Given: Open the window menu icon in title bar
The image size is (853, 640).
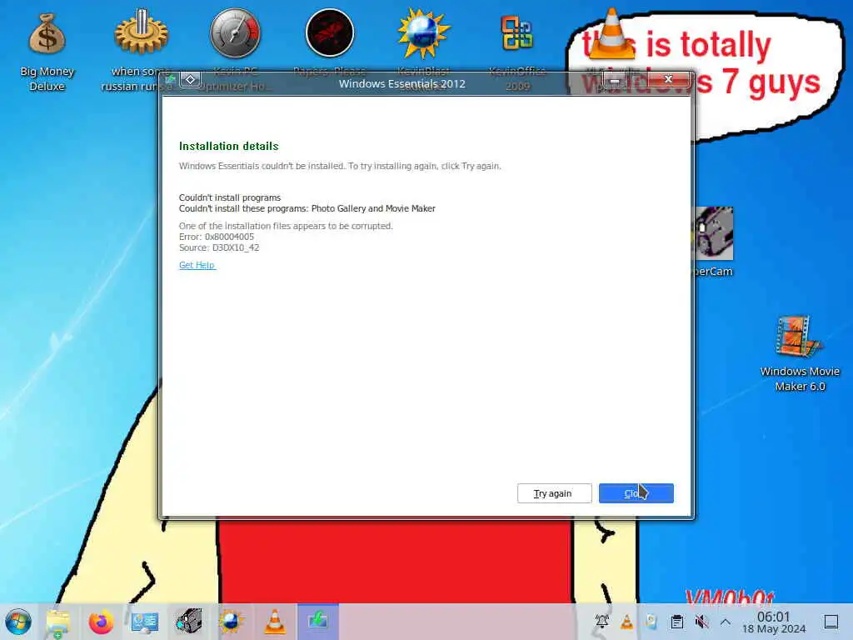Looking at the screenshot, I should [x=170, y=80].
